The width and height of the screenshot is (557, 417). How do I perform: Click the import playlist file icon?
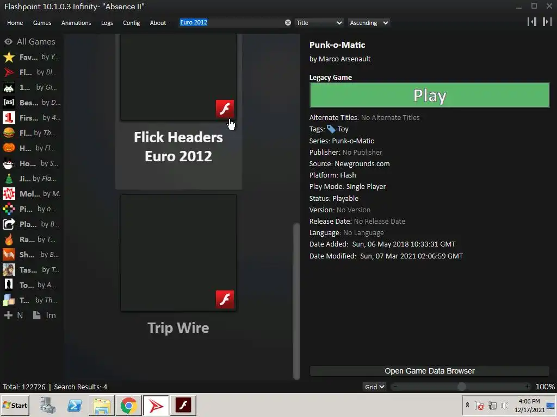coord(36,315)
